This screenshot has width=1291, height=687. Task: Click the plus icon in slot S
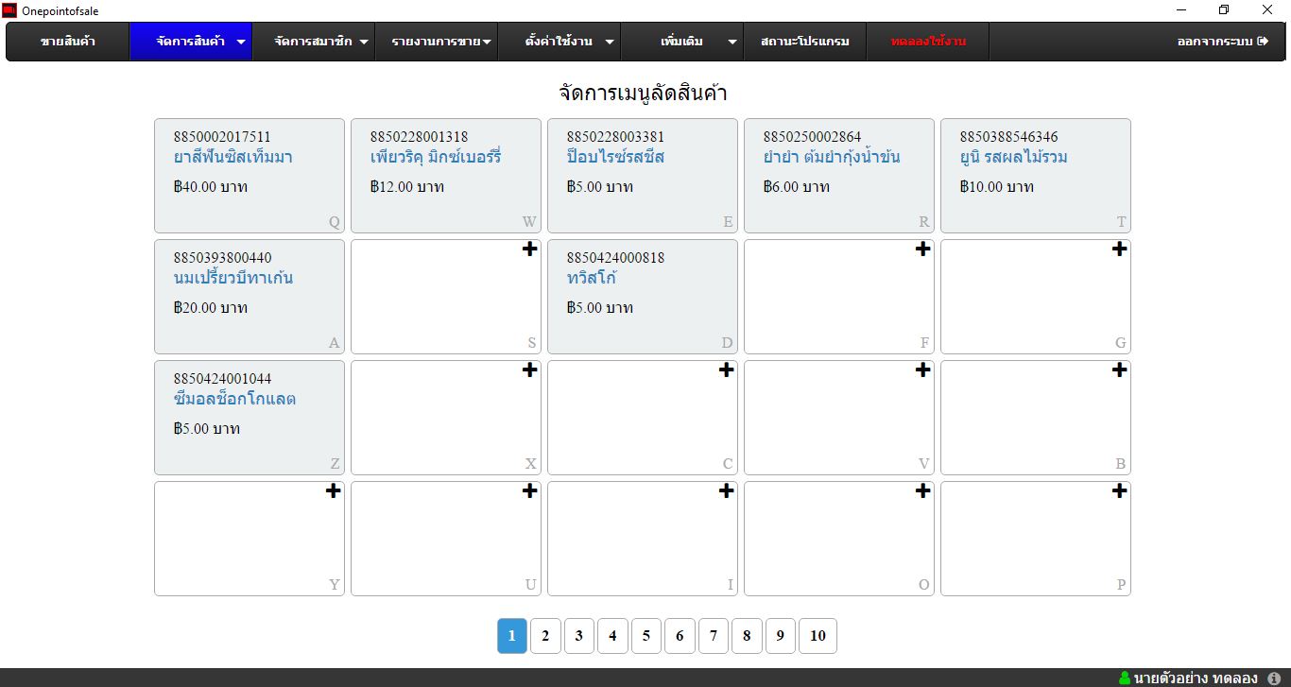coord(529,249)
